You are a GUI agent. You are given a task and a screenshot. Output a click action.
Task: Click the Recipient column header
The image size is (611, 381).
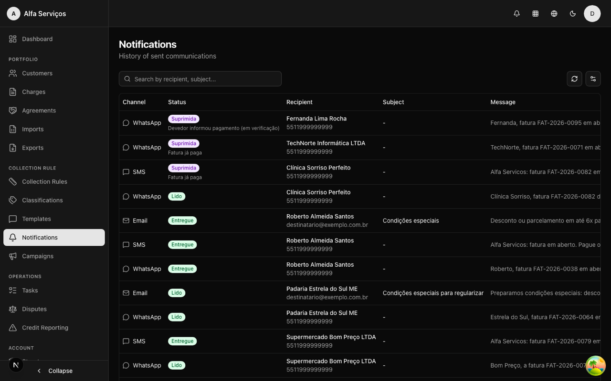pos(299,102)
